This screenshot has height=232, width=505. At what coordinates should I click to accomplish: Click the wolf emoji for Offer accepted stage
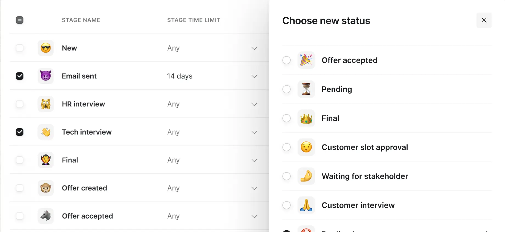(x=46, y=216)
